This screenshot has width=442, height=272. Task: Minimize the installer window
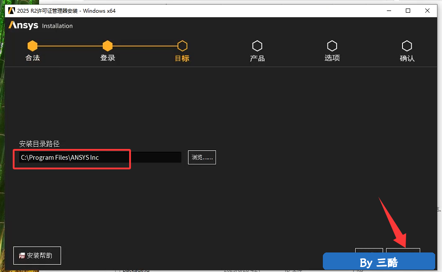[x=389, y=11]
